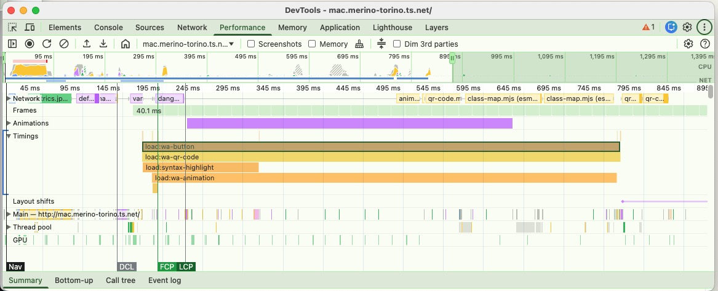Click the overview range handle near 895 ms
The width and height of the screenshot is (718, 291).
[452, 58]
